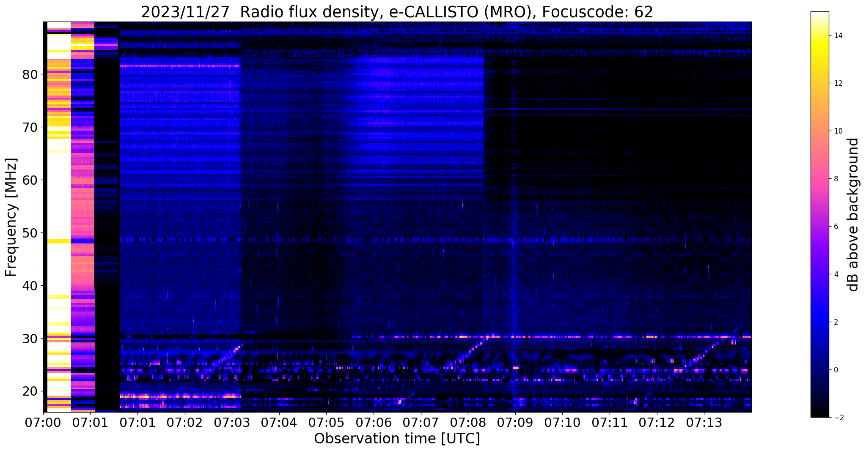Click the 07:00 time tick label
This screenshot has height=451, width=866.
coord(43,422)
